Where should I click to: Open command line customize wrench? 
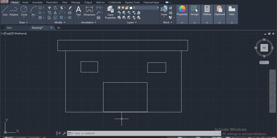(64, 134)
